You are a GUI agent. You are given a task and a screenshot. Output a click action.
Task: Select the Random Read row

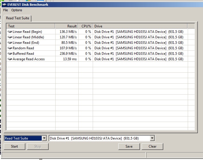click(x=100, y=48)
